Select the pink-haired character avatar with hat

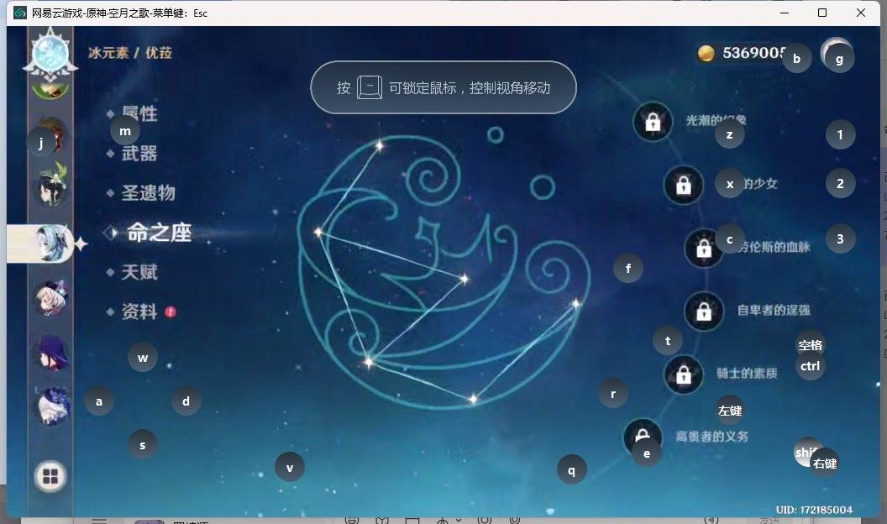click(51, 298)
